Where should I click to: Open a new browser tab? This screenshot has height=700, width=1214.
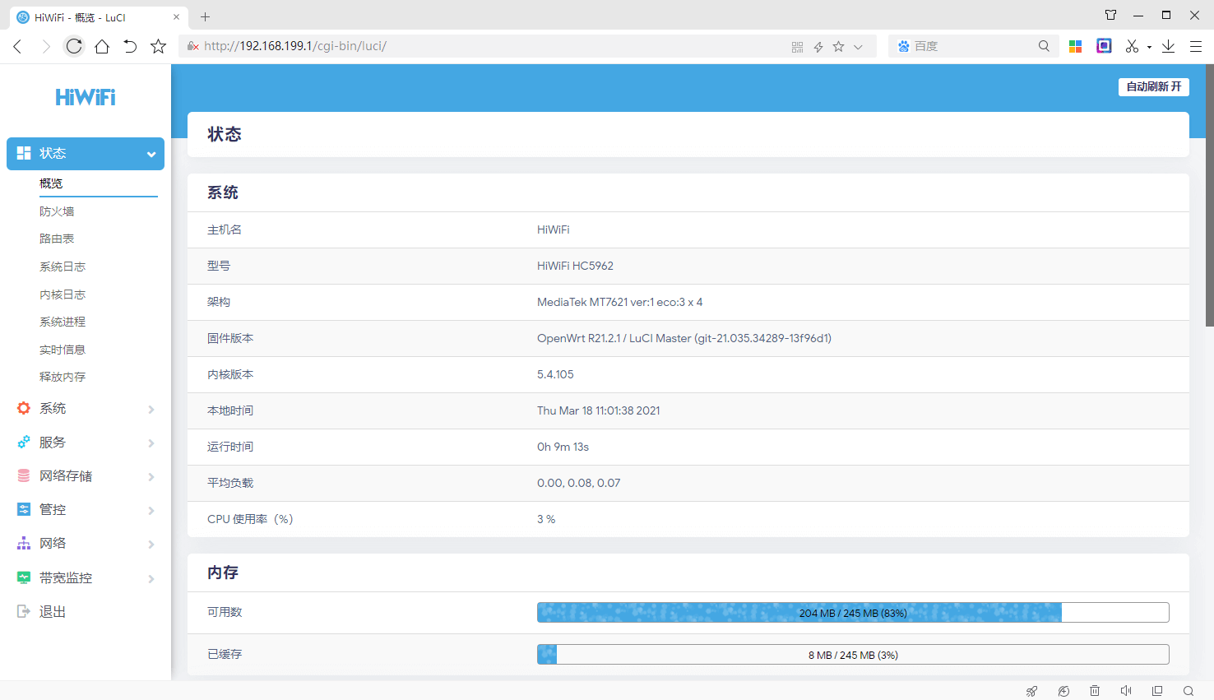click(x=206, y=16)
